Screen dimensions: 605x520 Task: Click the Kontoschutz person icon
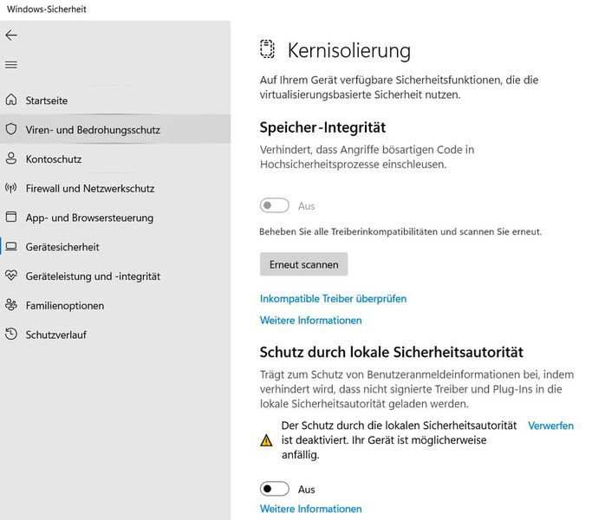pos(11,158)
